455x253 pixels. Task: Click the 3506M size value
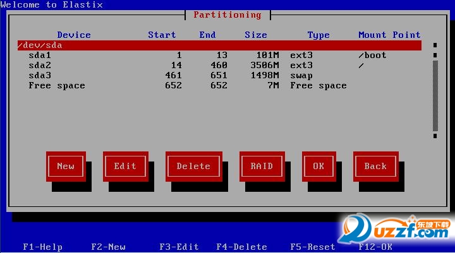(x=264, y=65)
